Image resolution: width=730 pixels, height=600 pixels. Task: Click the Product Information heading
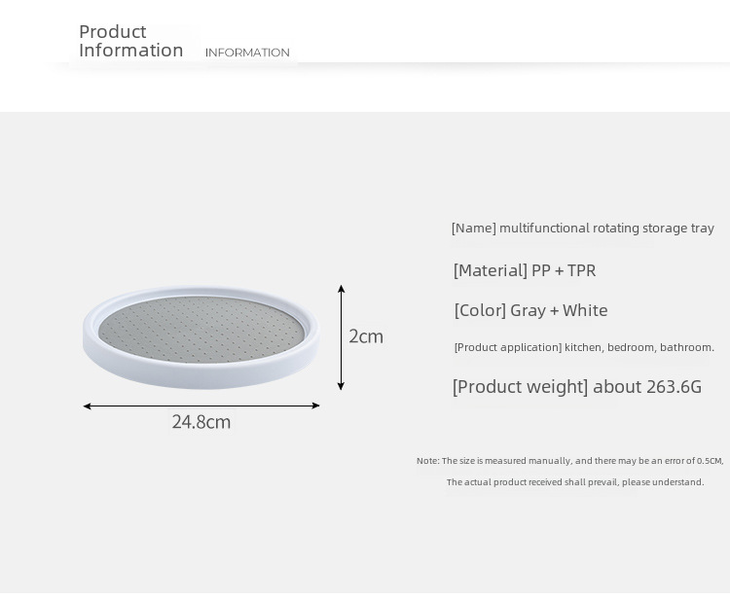point(130,41)
